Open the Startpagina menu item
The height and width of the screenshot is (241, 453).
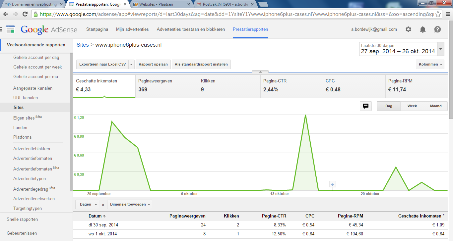(97, 29)
